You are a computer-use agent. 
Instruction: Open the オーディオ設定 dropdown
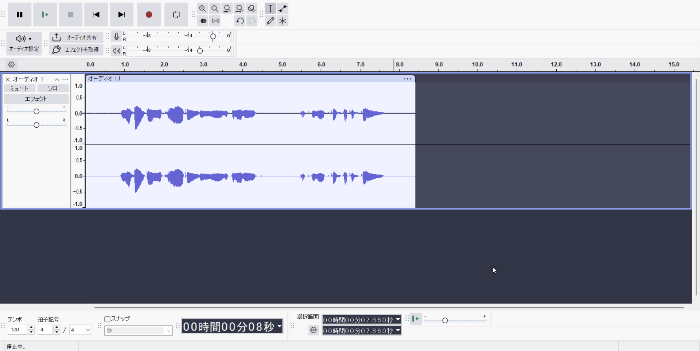coord(24,43)
